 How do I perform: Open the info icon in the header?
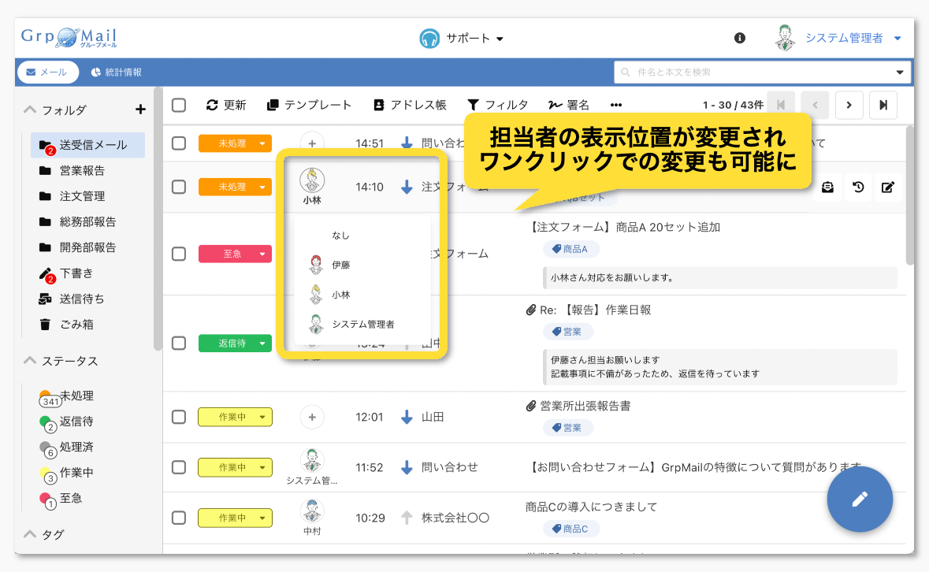[x=739, y=38]
